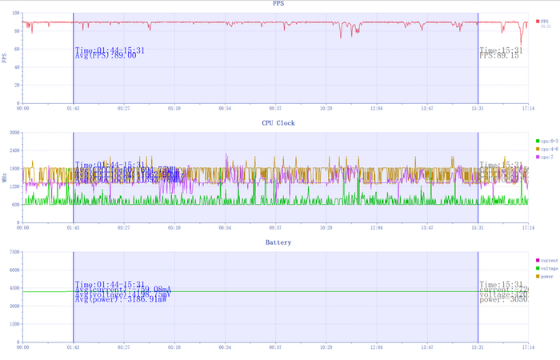Select the end marker line in Battery chart
The height and width of the screenshot is (360, 560).
[x=478, y=297]
